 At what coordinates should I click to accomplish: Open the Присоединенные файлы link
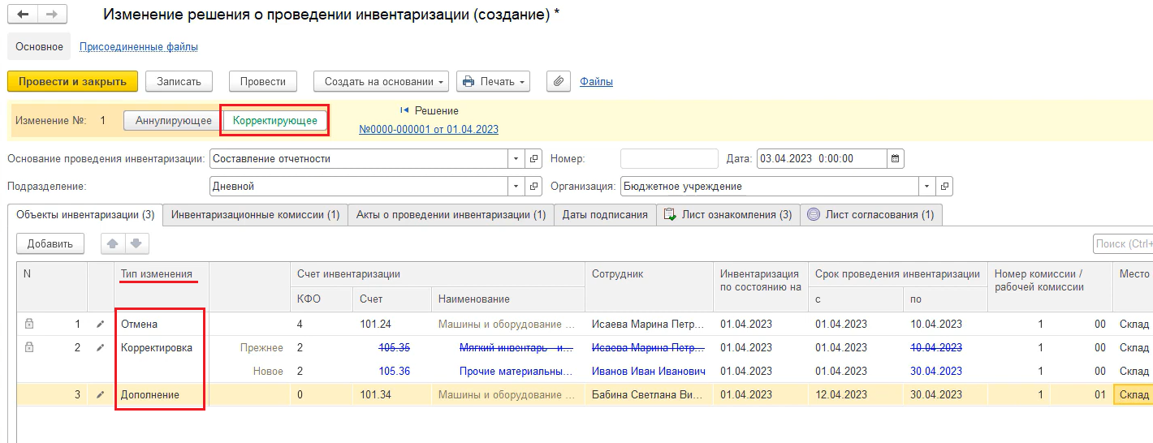tap(139, 47)
